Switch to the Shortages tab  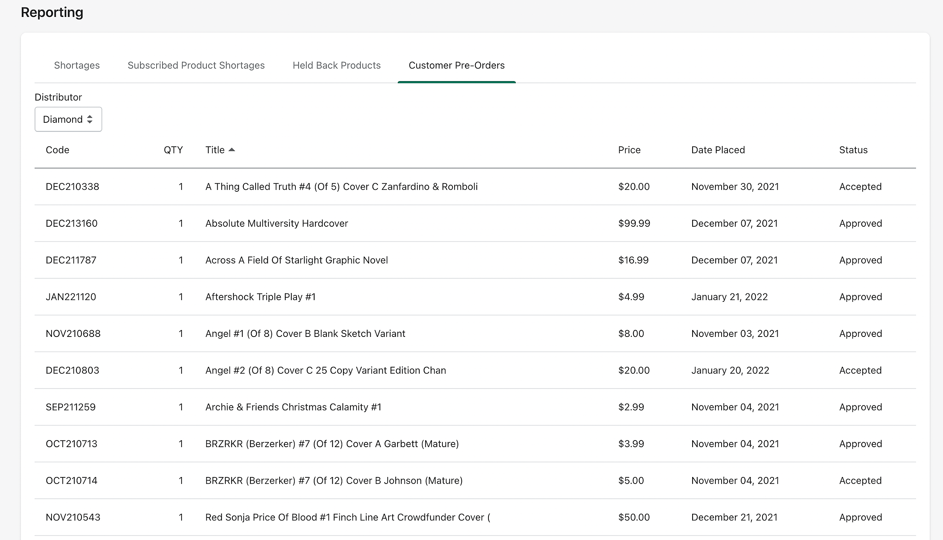coord(77,65)
